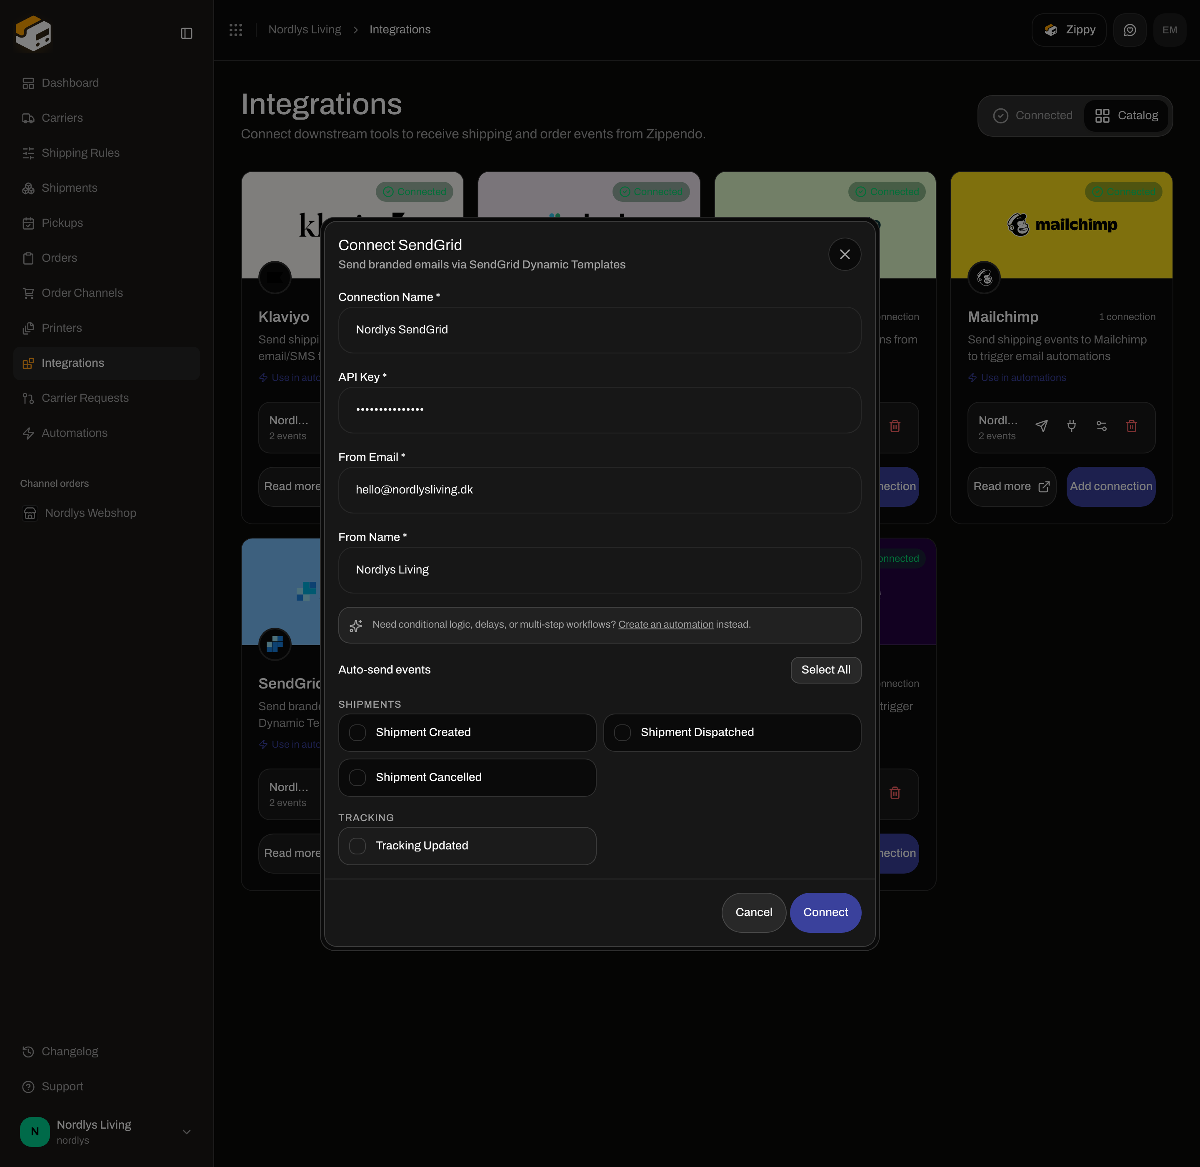Click Use in automations on Klaviyo card

(290, 378)
